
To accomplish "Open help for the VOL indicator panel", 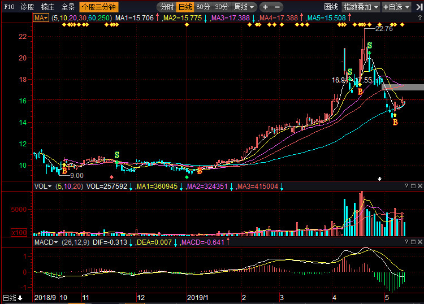I will coord(406,186).
